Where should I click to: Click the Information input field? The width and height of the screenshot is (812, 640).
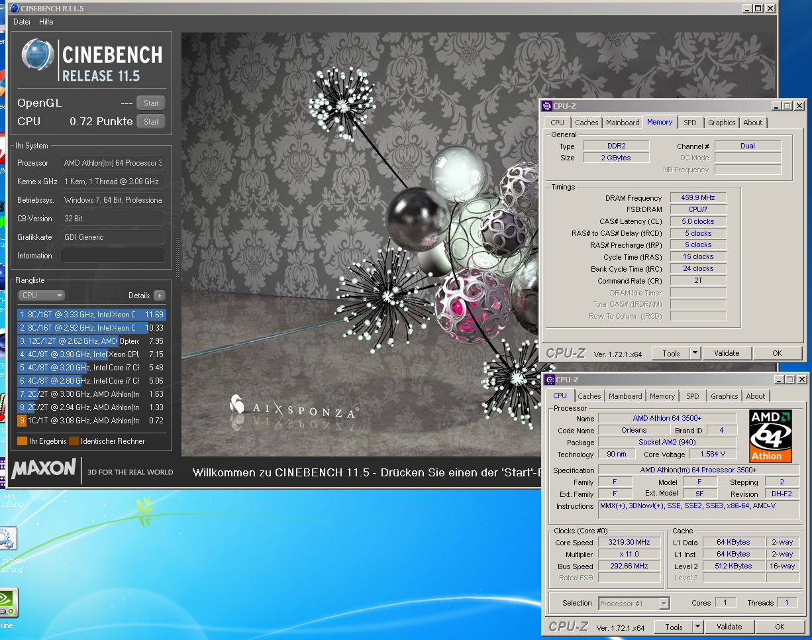click(x=113, y=256)
